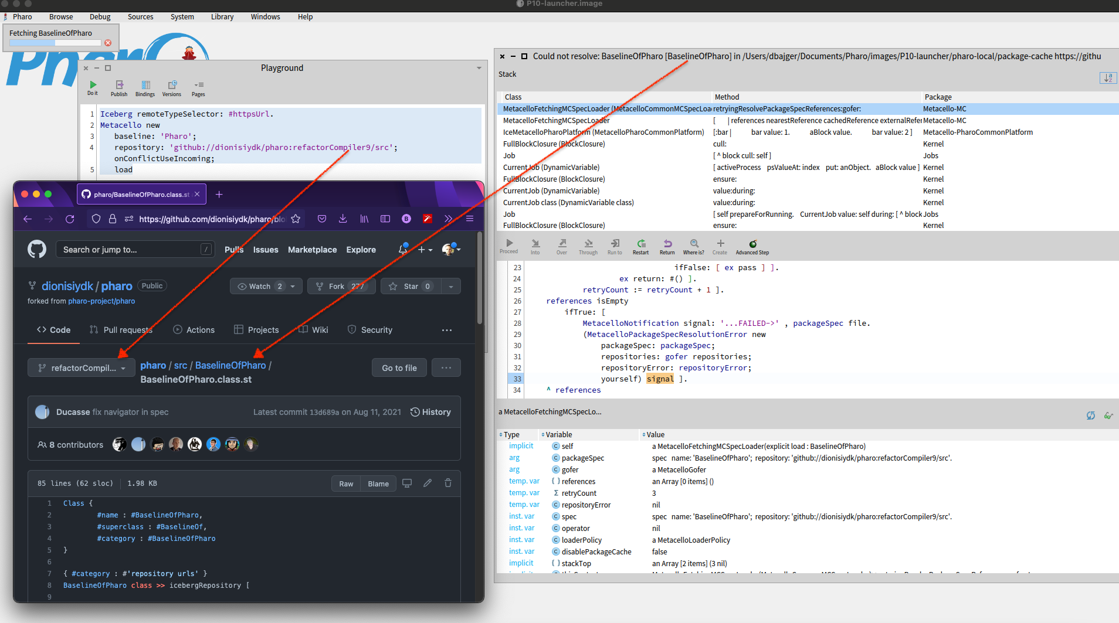Viewport: 1119px width, 623px height.
Task: Bookmark the page via the address bar star
Action: [x=296, y=219]
